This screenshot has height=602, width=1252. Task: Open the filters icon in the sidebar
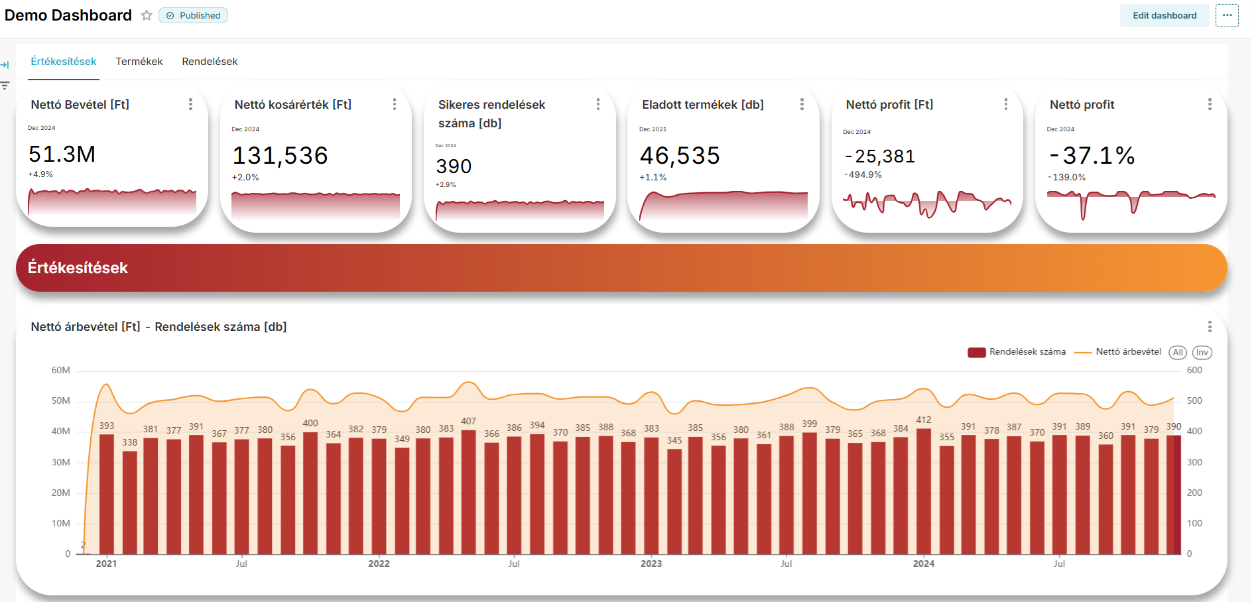click(5, 85)
